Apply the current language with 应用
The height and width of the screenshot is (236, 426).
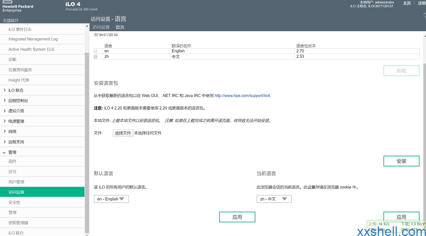[x=401, y=217]
